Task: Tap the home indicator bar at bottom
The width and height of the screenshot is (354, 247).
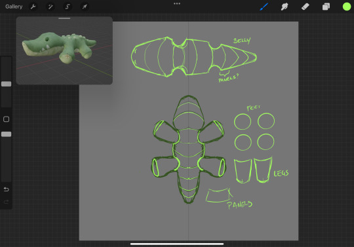Action: tap(177, 244)
